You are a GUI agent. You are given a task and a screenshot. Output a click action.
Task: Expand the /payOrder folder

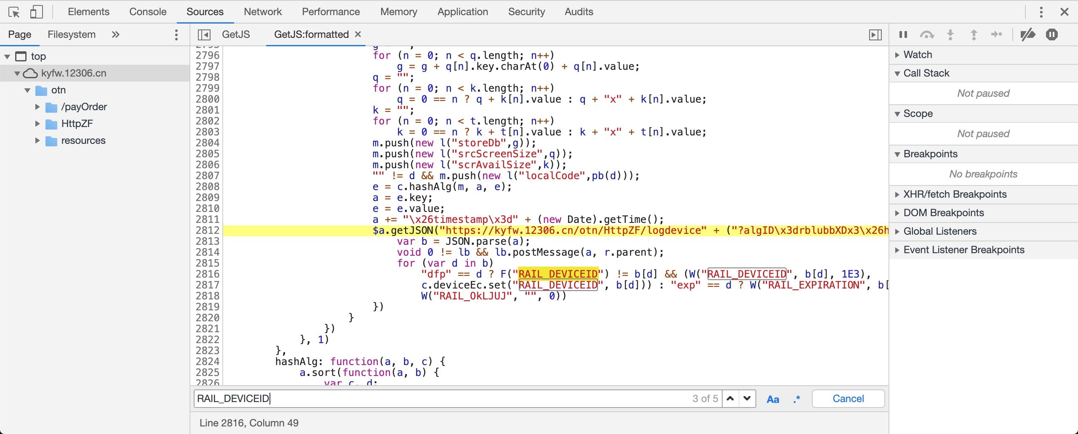point(37,106)
